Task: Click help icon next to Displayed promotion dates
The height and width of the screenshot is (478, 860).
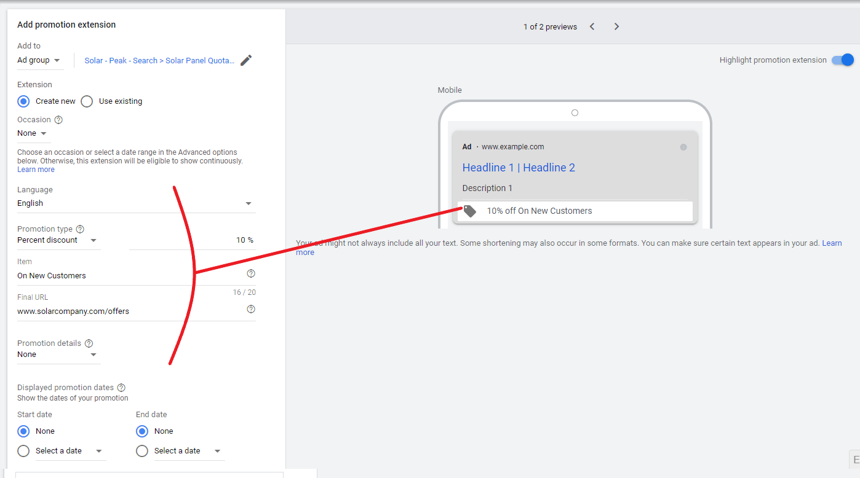Action: (x=121, y=388)
